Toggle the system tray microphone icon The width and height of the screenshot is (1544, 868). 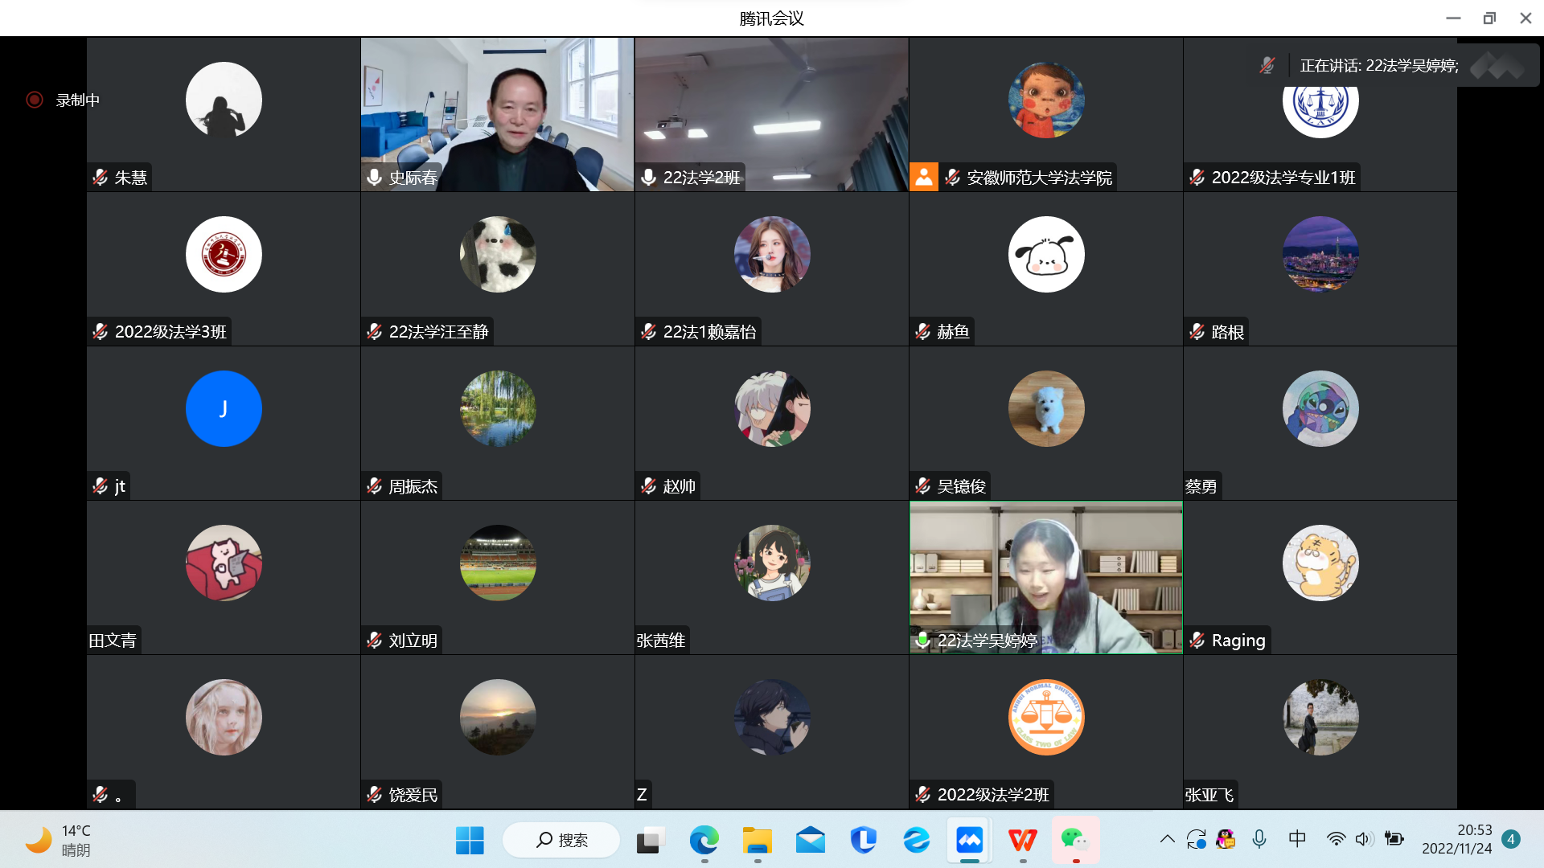[1259, 839]
